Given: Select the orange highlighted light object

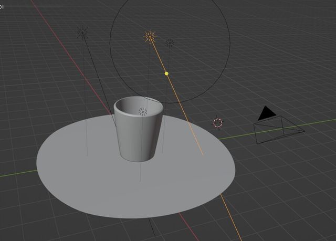Looking at the screenshot, I should (x=150, y=36).
